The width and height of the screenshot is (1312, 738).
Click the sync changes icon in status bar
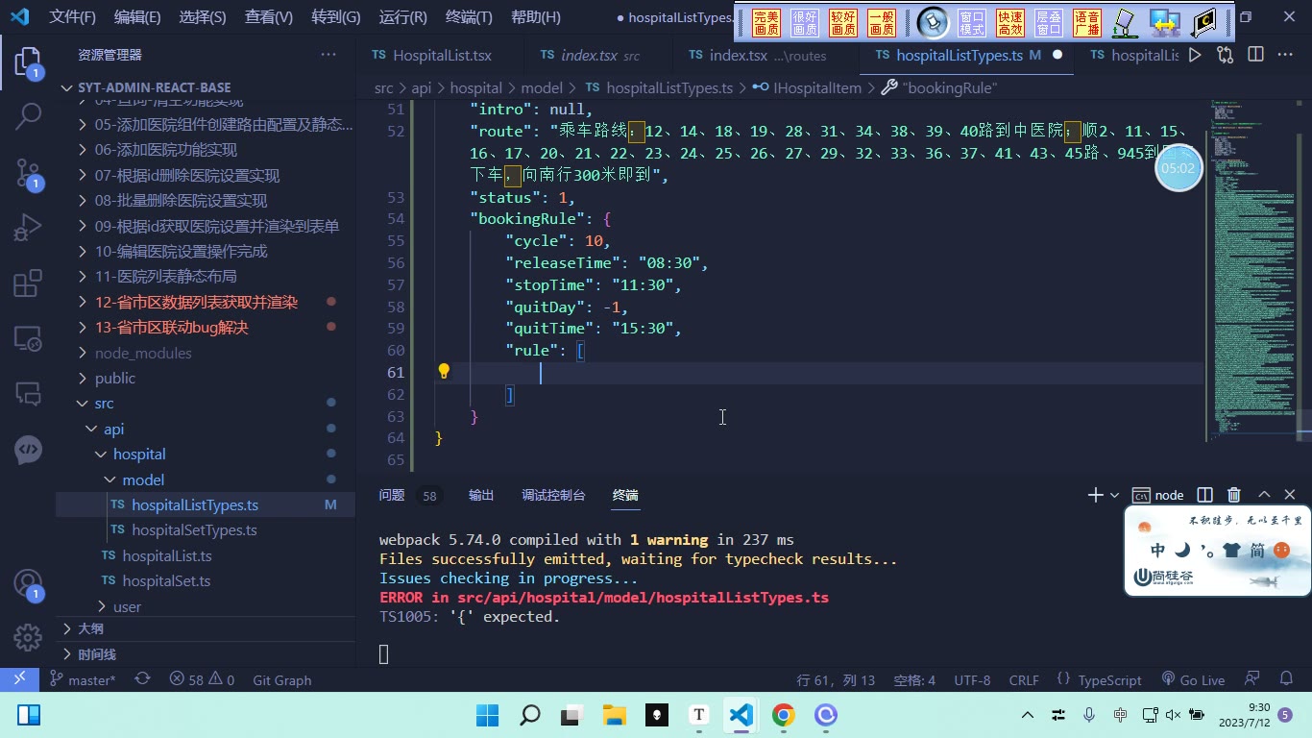click(142, 679)
